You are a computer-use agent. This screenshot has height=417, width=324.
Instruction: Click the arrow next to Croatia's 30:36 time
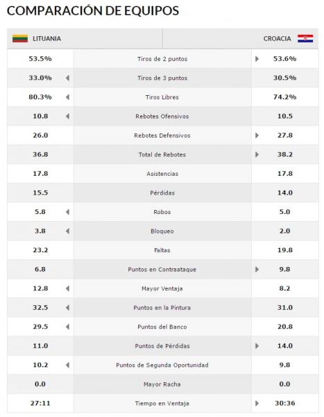click(257, 403)
